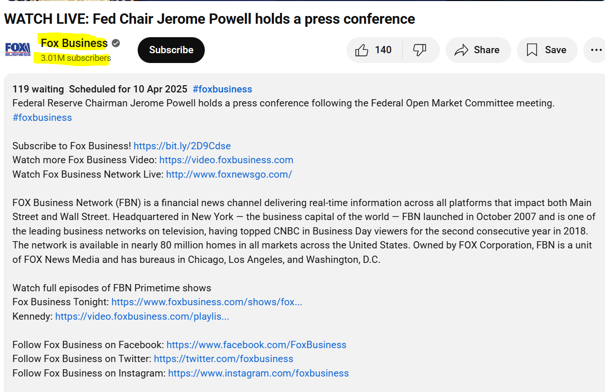Open Fox Business Tonight shows link
The image size is (605, 392).
[207, 302]
